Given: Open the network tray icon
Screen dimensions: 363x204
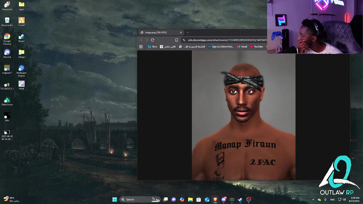Looking at the screenshot, I should (x=340, y=199).
